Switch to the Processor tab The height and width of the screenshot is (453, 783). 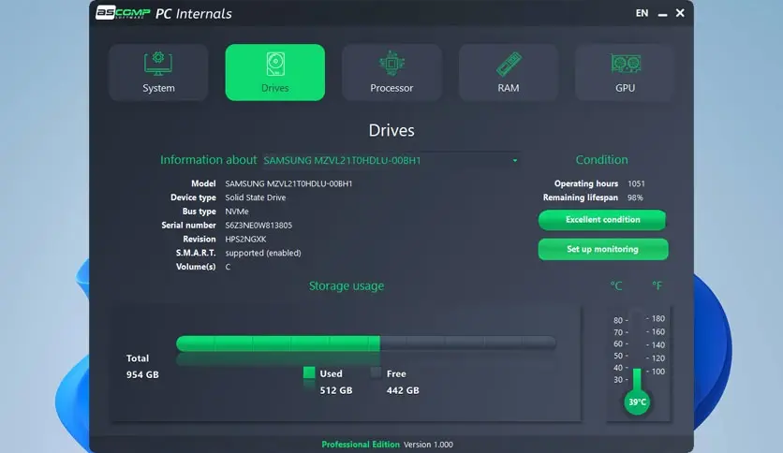coord(391,73)
